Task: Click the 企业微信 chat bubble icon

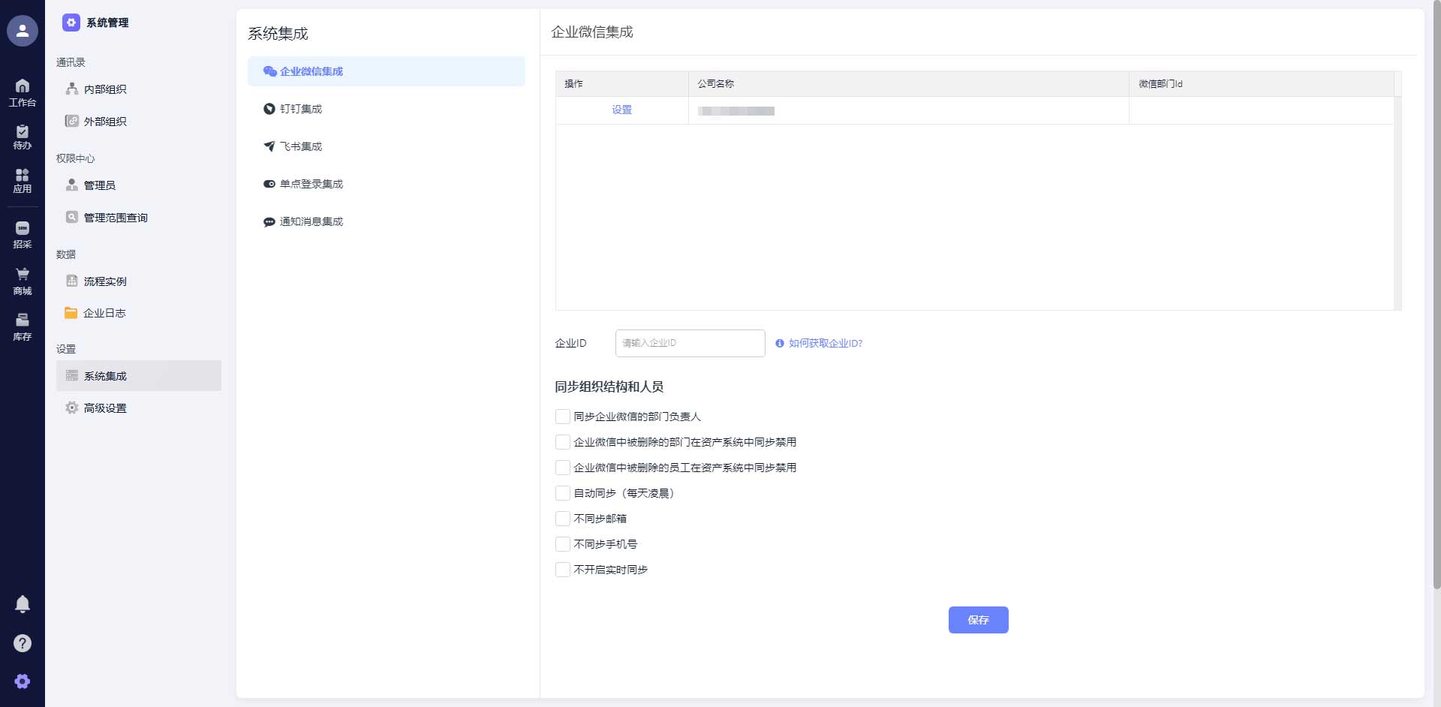Action: pyautogui.click(x=270, y=71)
